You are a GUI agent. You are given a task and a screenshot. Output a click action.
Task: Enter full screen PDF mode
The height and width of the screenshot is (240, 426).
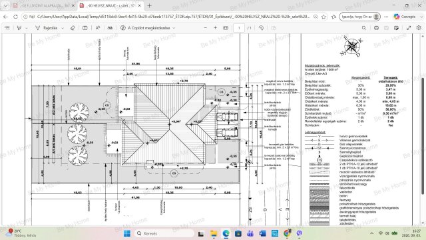(x=409, y=28)
